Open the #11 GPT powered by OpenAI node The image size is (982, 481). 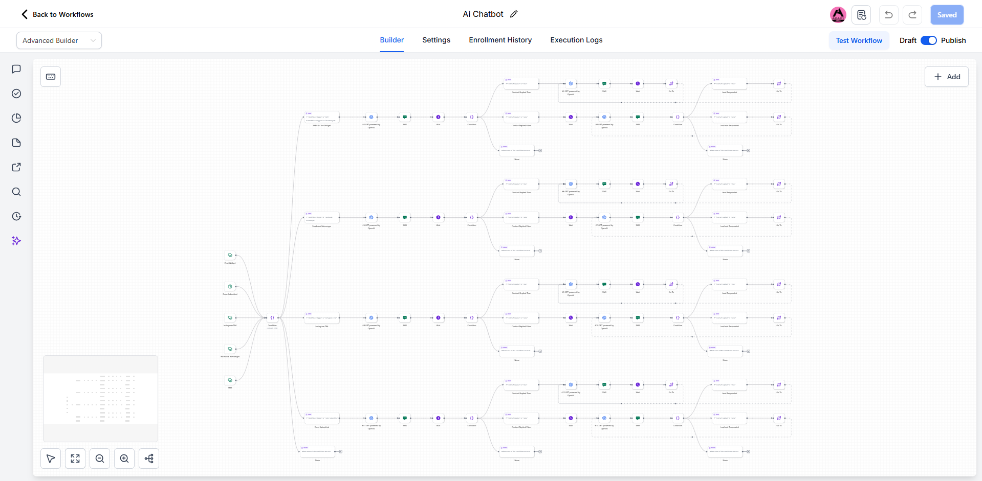pos(372,418)
